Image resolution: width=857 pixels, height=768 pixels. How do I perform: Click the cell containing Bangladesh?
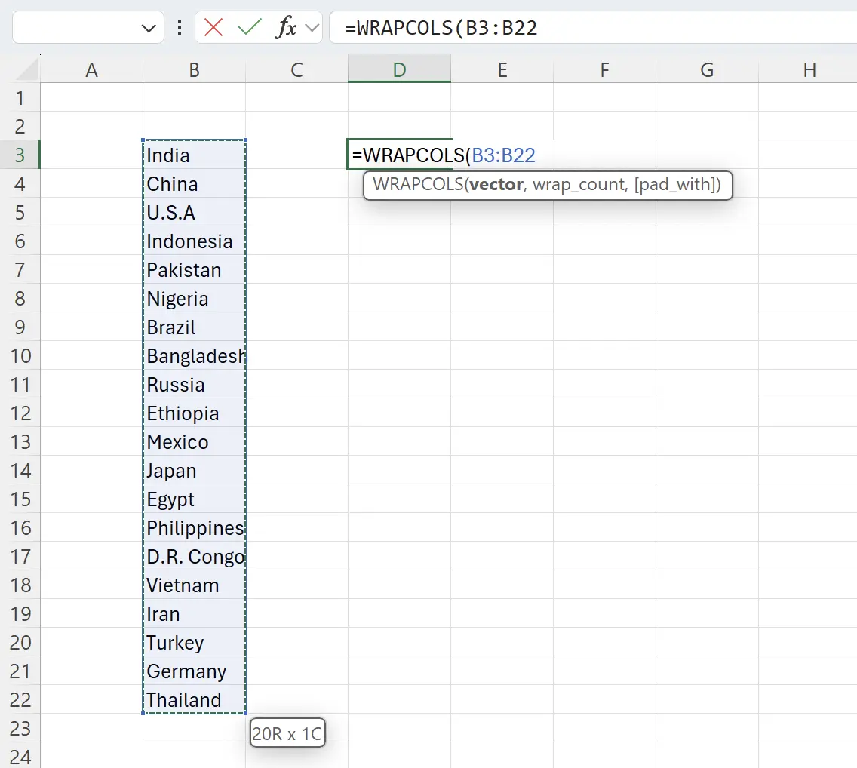pyautogui.click(x=194, y=355)
